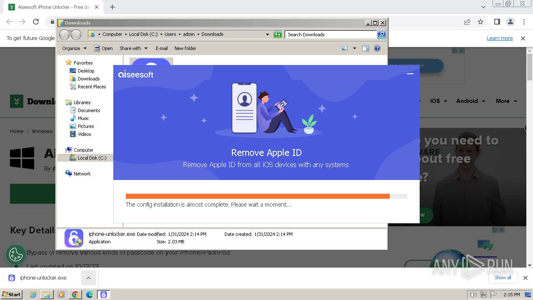Expand the view options dropdown arrow
This screenshot has width=533, height=300.
click(354, 48)
